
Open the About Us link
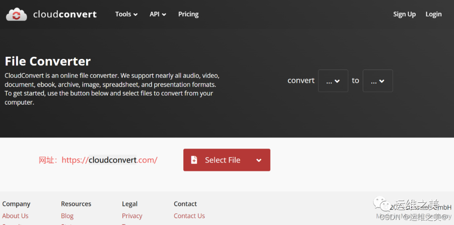[16, 216]
